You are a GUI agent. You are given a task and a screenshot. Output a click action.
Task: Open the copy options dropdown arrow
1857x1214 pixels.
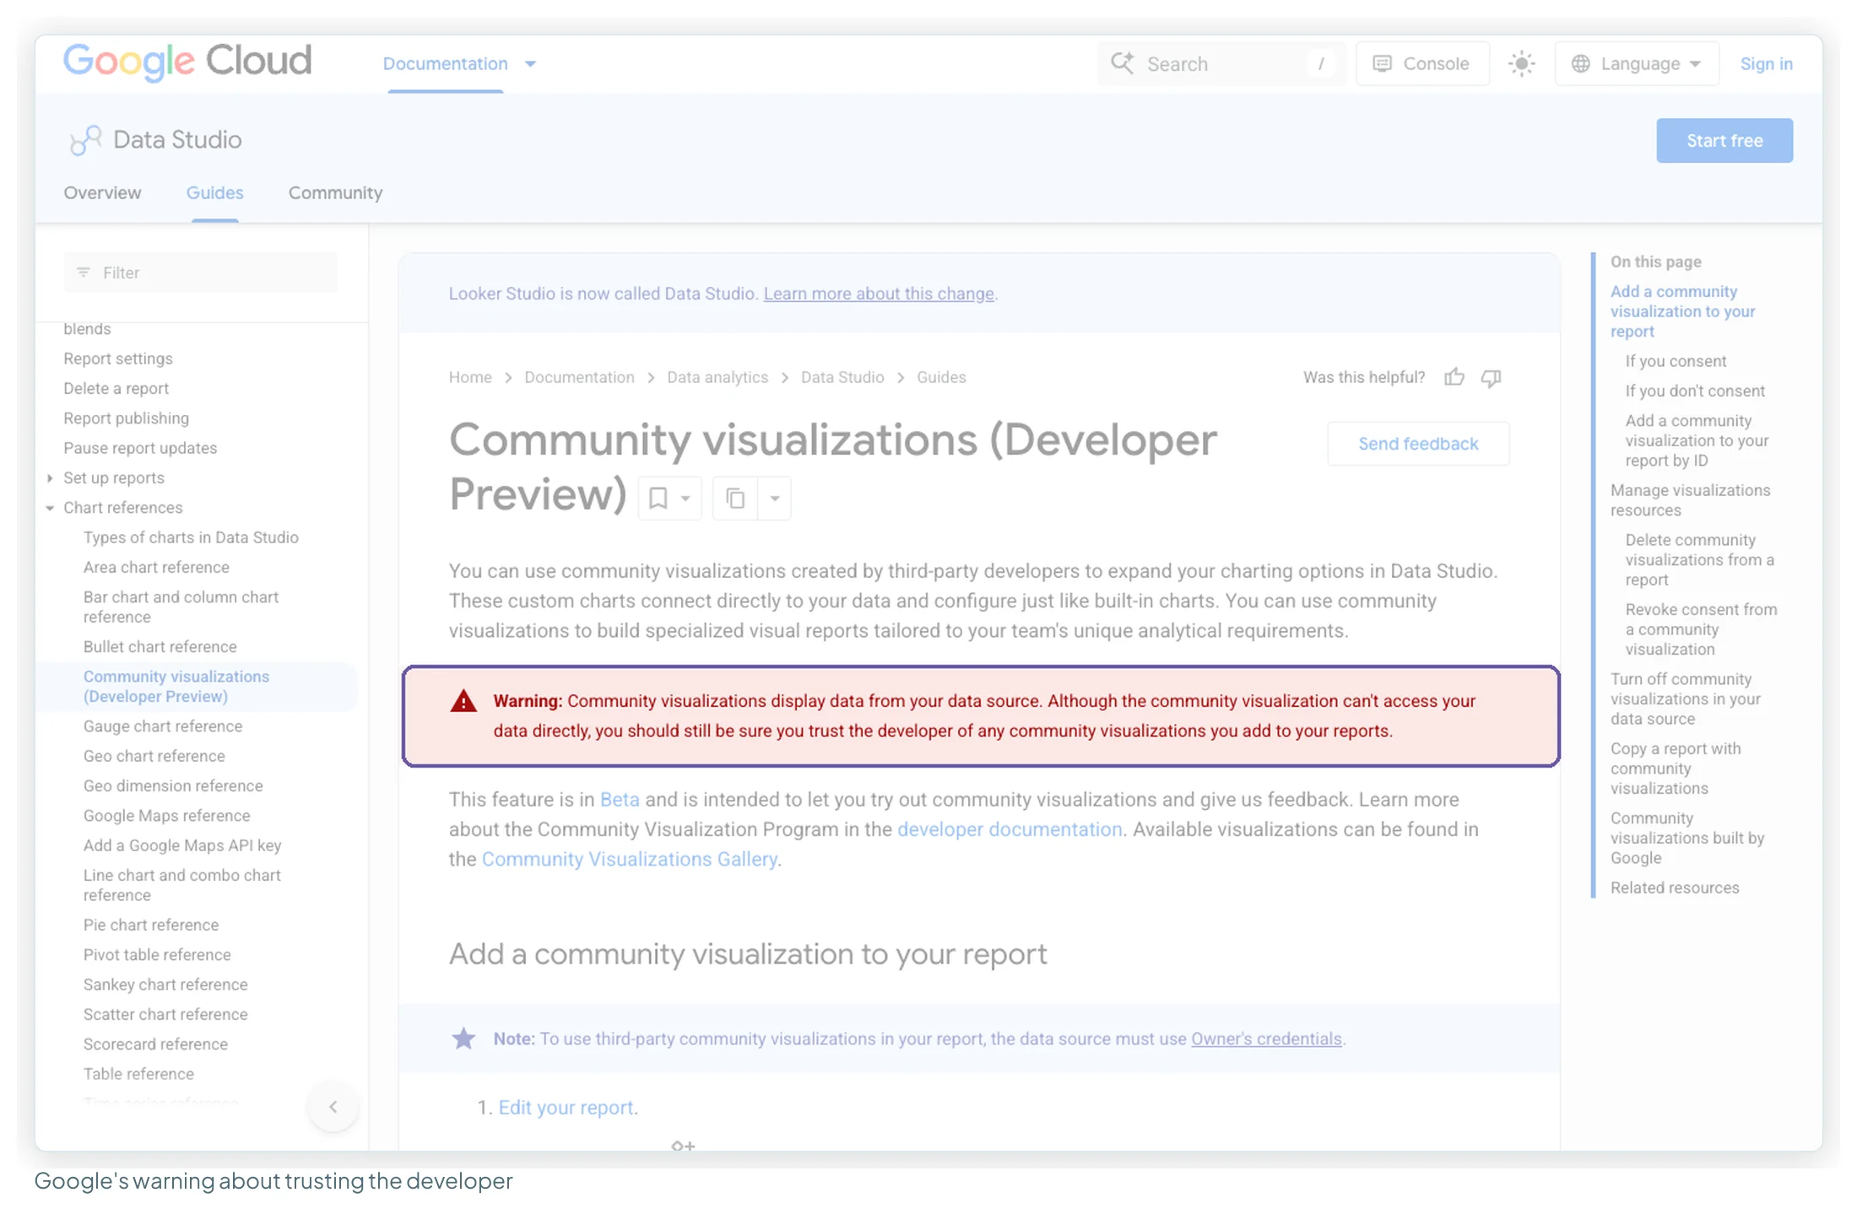coord(774,499)
